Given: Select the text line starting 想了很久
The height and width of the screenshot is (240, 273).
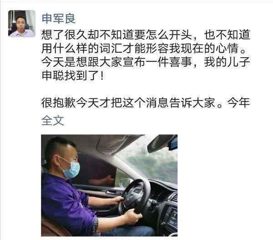Looking at the screenshot, I should pyautogui.click(x=146, y=35).
